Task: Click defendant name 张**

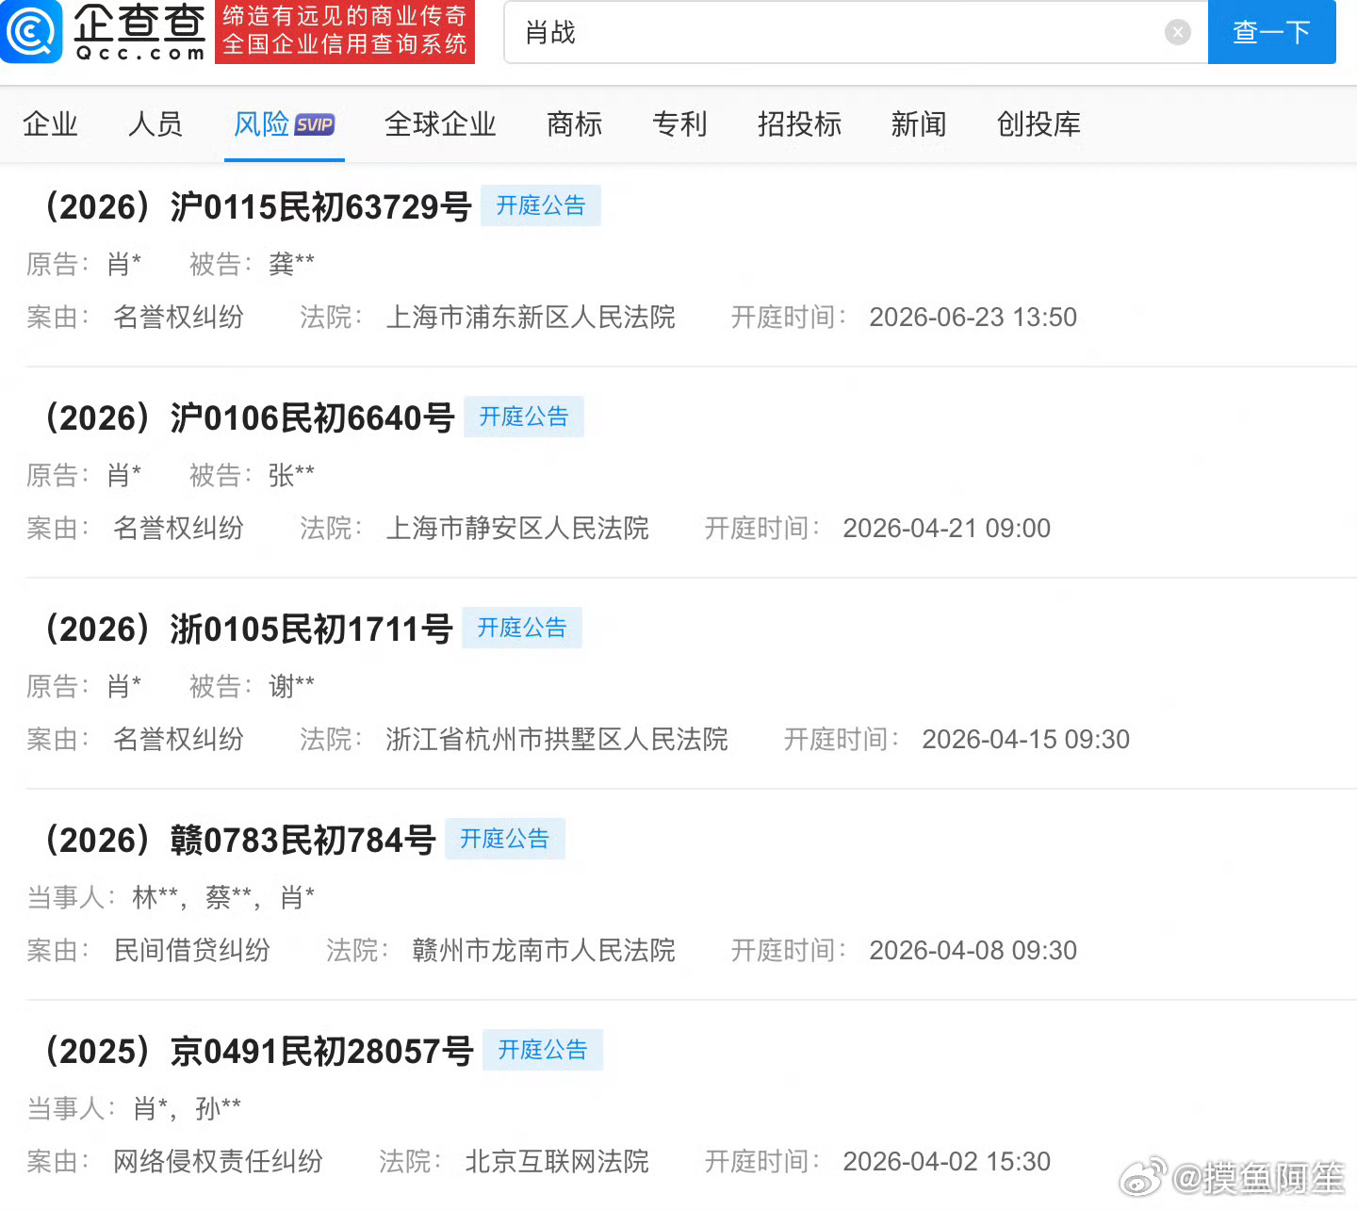Action: [291, 476]
